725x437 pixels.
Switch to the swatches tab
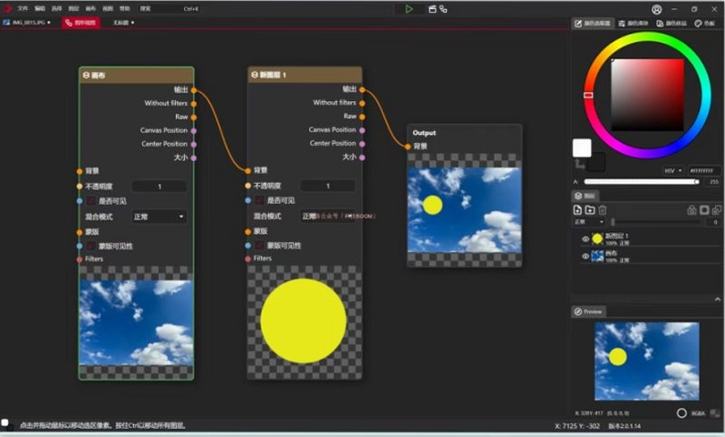coord(672,23)
